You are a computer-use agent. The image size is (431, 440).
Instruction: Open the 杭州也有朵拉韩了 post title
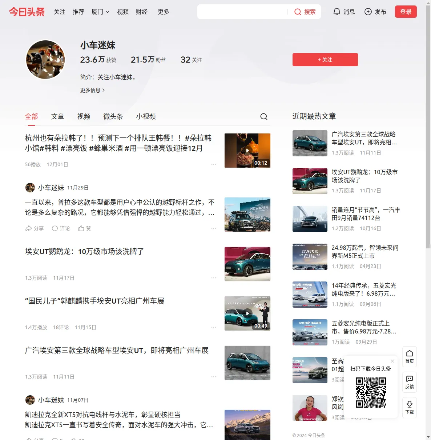pyautogui.click(x=118, y=143)
